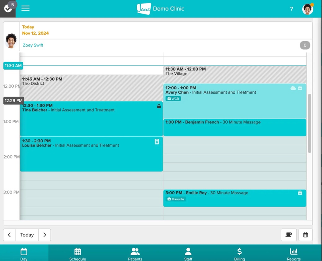This screenshot has height=261, width=322.
Task: Click the vertical scrollbar of the schedule
Action: 309,123
